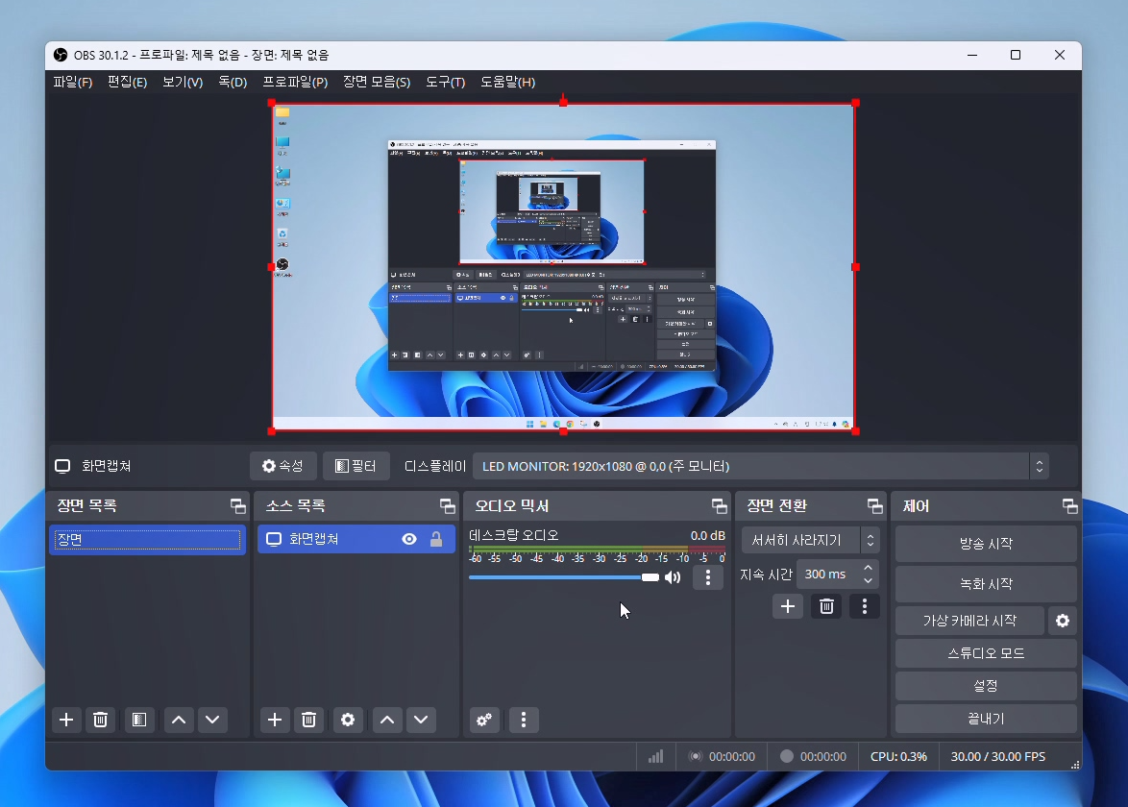Undock the controls panel
This screenshot has width=1128, height=807.
pyautogui.click(x=1069, y=506)
